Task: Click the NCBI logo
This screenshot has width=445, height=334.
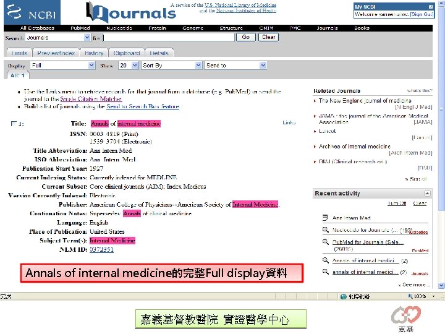Action: click(x=32, y=12)
